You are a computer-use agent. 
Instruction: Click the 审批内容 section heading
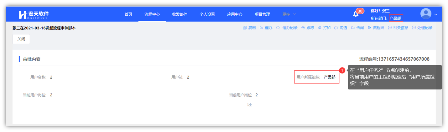(x=32, y=59)
